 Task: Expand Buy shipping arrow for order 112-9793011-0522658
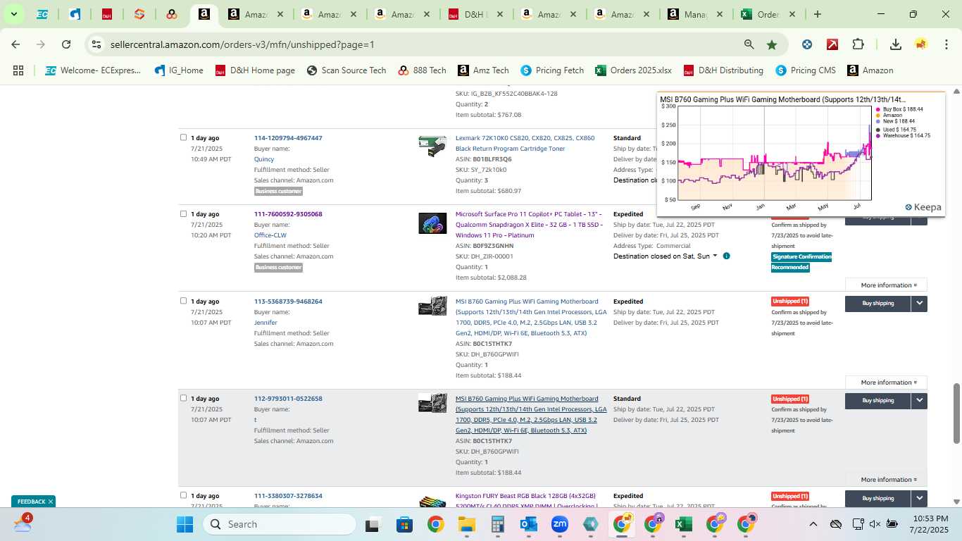919,401
